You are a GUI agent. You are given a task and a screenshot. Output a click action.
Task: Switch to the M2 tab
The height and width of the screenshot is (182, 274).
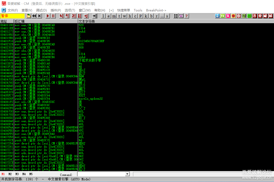tap(10, 174)
